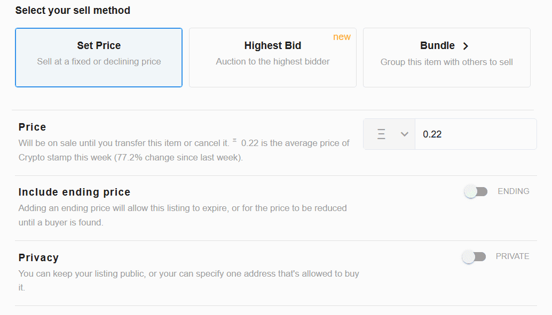This screenshot has width=552, height=315.
Task: Expand the currency dropdown arrow
Action: (405, 134)
